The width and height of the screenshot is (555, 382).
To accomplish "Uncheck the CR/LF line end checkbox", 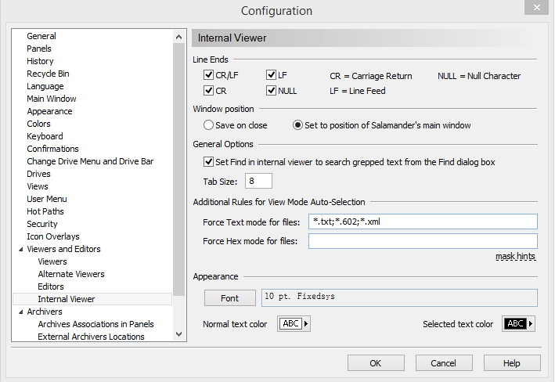I will tap(209, 76).
